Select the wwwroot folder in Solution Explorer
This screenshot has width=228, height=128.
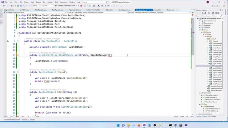(207, 28)
